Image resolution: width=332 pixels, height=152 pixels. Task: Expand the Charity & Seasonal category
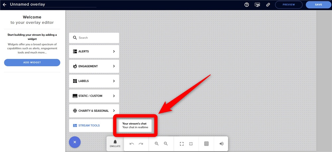(x=94, y=111)
